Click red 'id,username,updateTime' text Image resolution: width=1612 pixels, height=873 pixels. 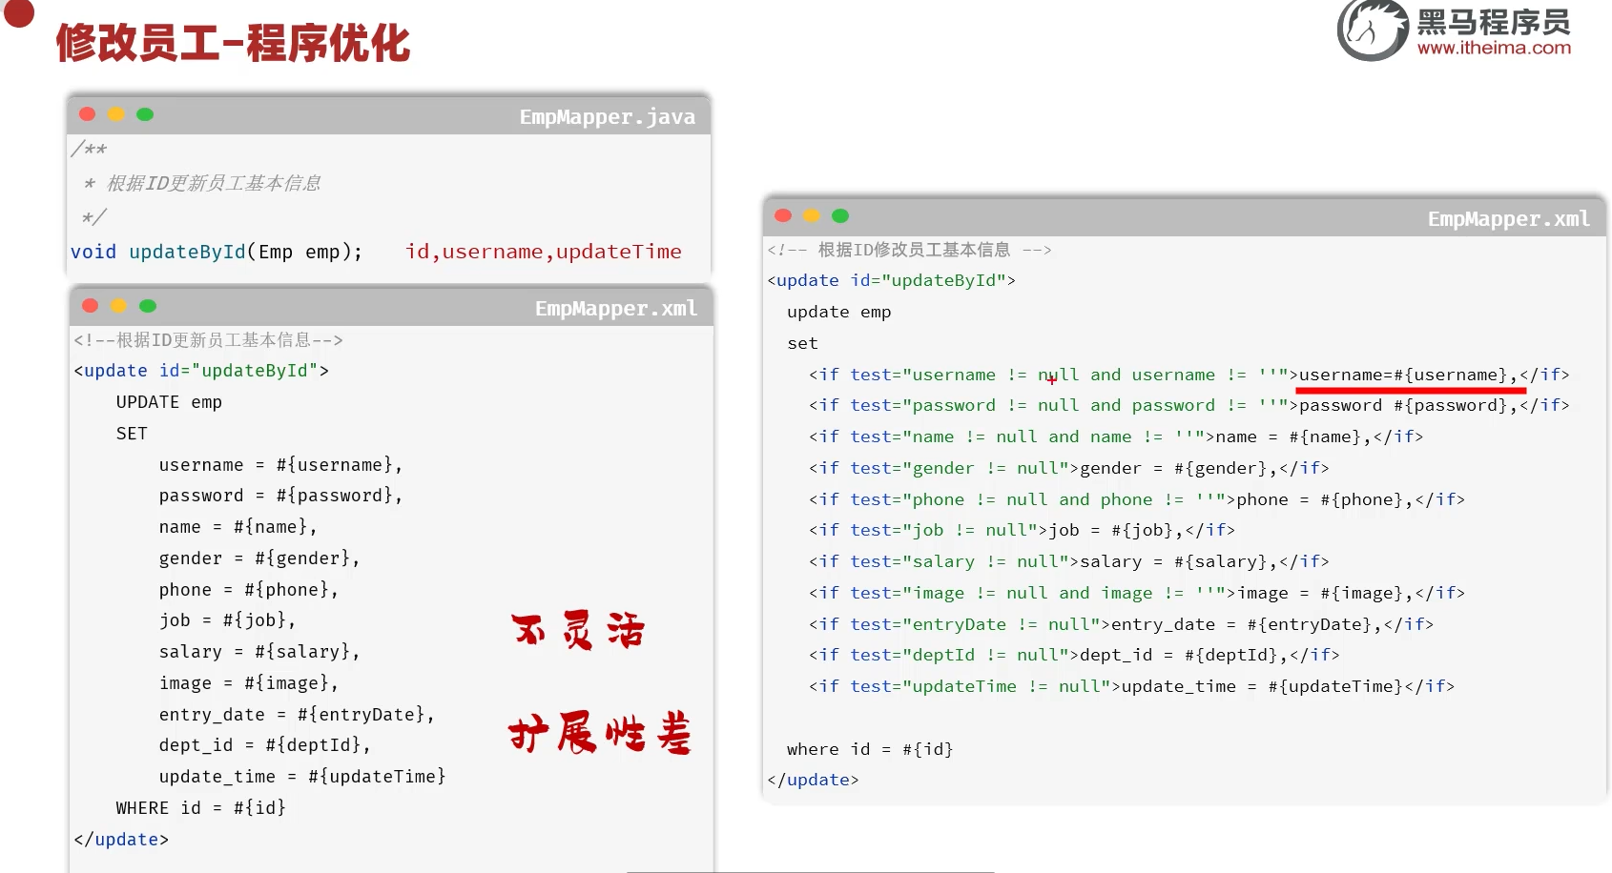pyautogui.click(x=543, y=252)
